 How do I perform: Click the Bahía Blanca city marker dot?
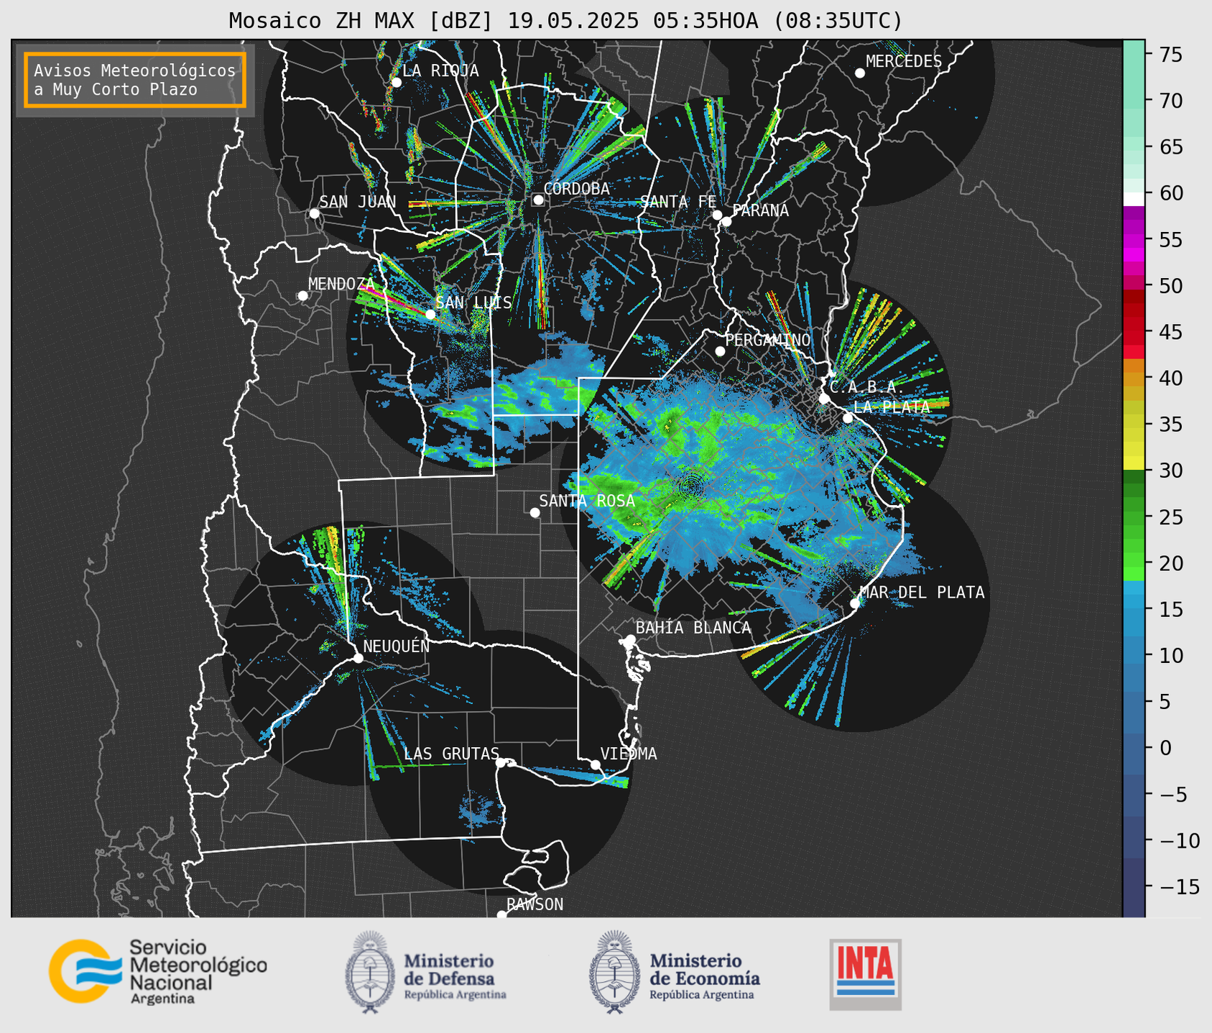click(x=630, y=639)
